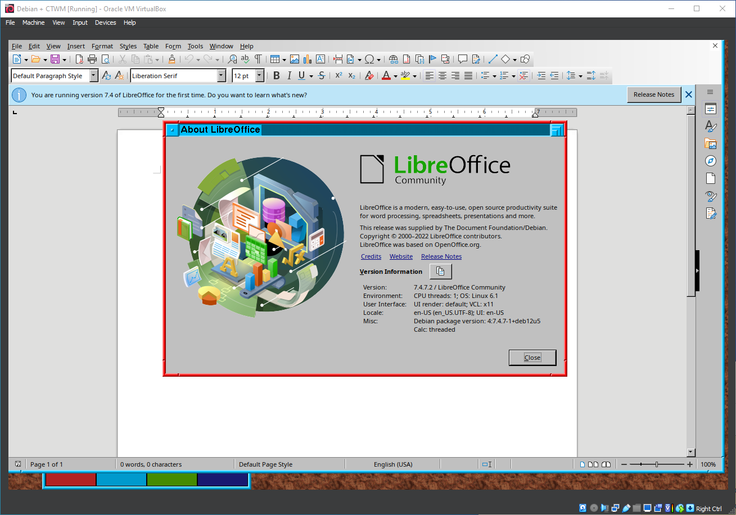Close the About LibreOffice dialog with Close button

point(532,358)
